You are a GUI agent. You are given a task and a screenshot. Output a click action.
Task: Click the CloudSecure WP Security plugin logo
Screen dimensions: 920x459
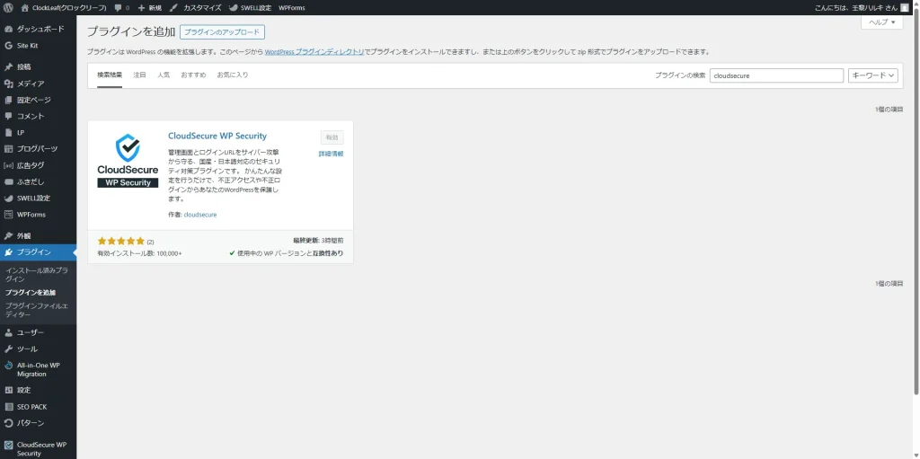pyautogui.click(x=128, y=161)
